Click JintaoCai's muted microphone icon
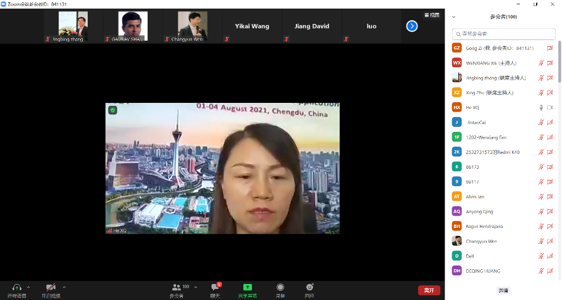The image size is (562, 300). click(541, 123)
